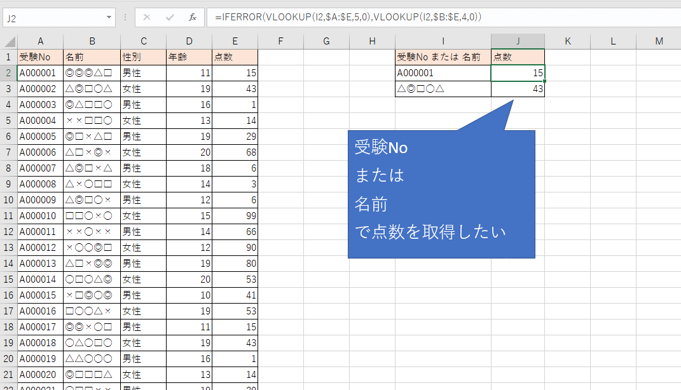The height and width of the screenshot is (390, 681).
Task: Click the Select All triangle above row 1
Action: click(9, 41)
